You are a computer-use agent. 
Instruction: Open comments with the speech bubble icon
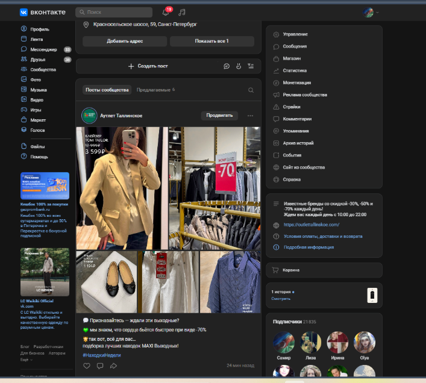pyautogui.click(x=100, y=366)
